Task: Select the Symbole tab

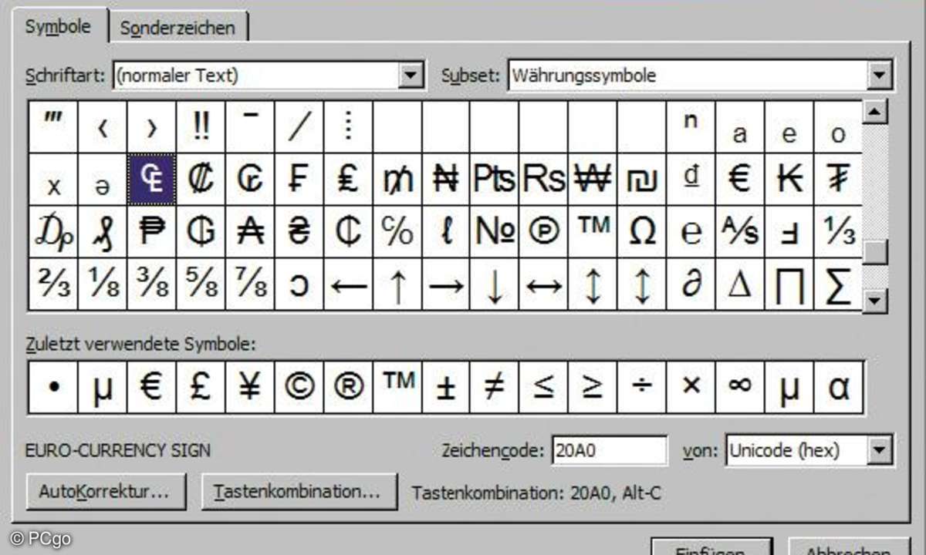Action: point(58,26)
